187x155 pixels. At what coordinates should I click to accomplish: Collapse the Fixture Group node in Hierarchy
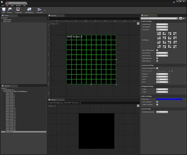click(4, 91)
